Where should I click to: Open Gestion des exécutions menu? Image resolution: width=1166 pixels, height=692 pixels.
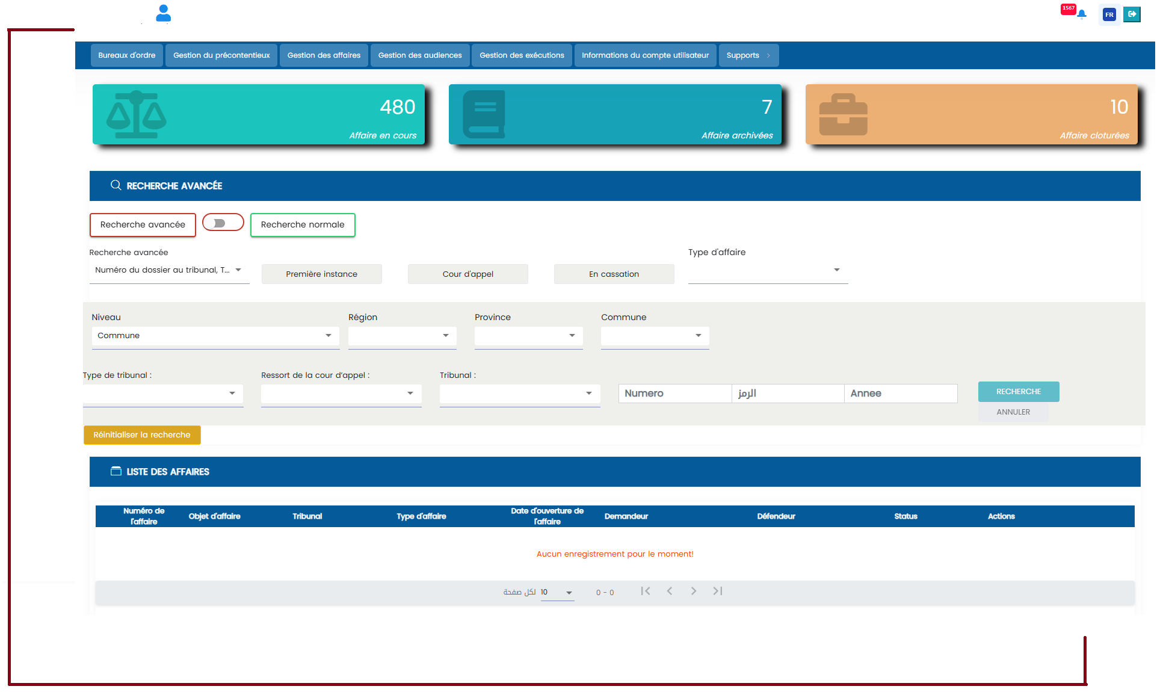pyautogui.click(x=522, y=55)
